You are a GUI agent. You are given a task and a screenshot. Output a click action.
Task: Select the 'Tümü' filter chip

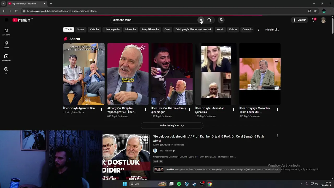point(68,30)
